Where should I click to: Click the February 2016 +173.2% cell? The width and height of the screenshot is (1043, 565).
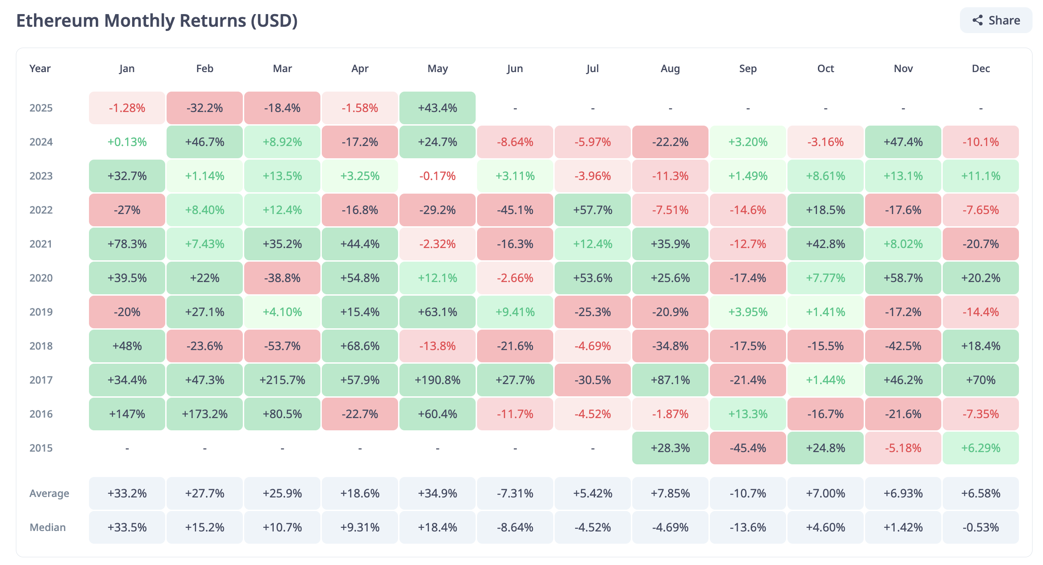click(205, 414)
